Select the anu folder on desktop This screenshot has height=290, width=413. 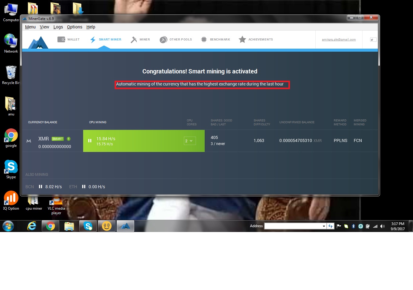tap(11, 106)
